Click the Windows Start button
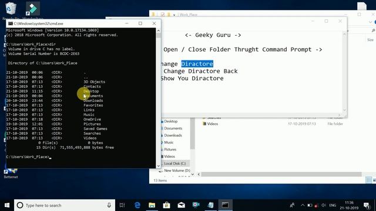Screen dimensions: 376x211 click(7, 205)
